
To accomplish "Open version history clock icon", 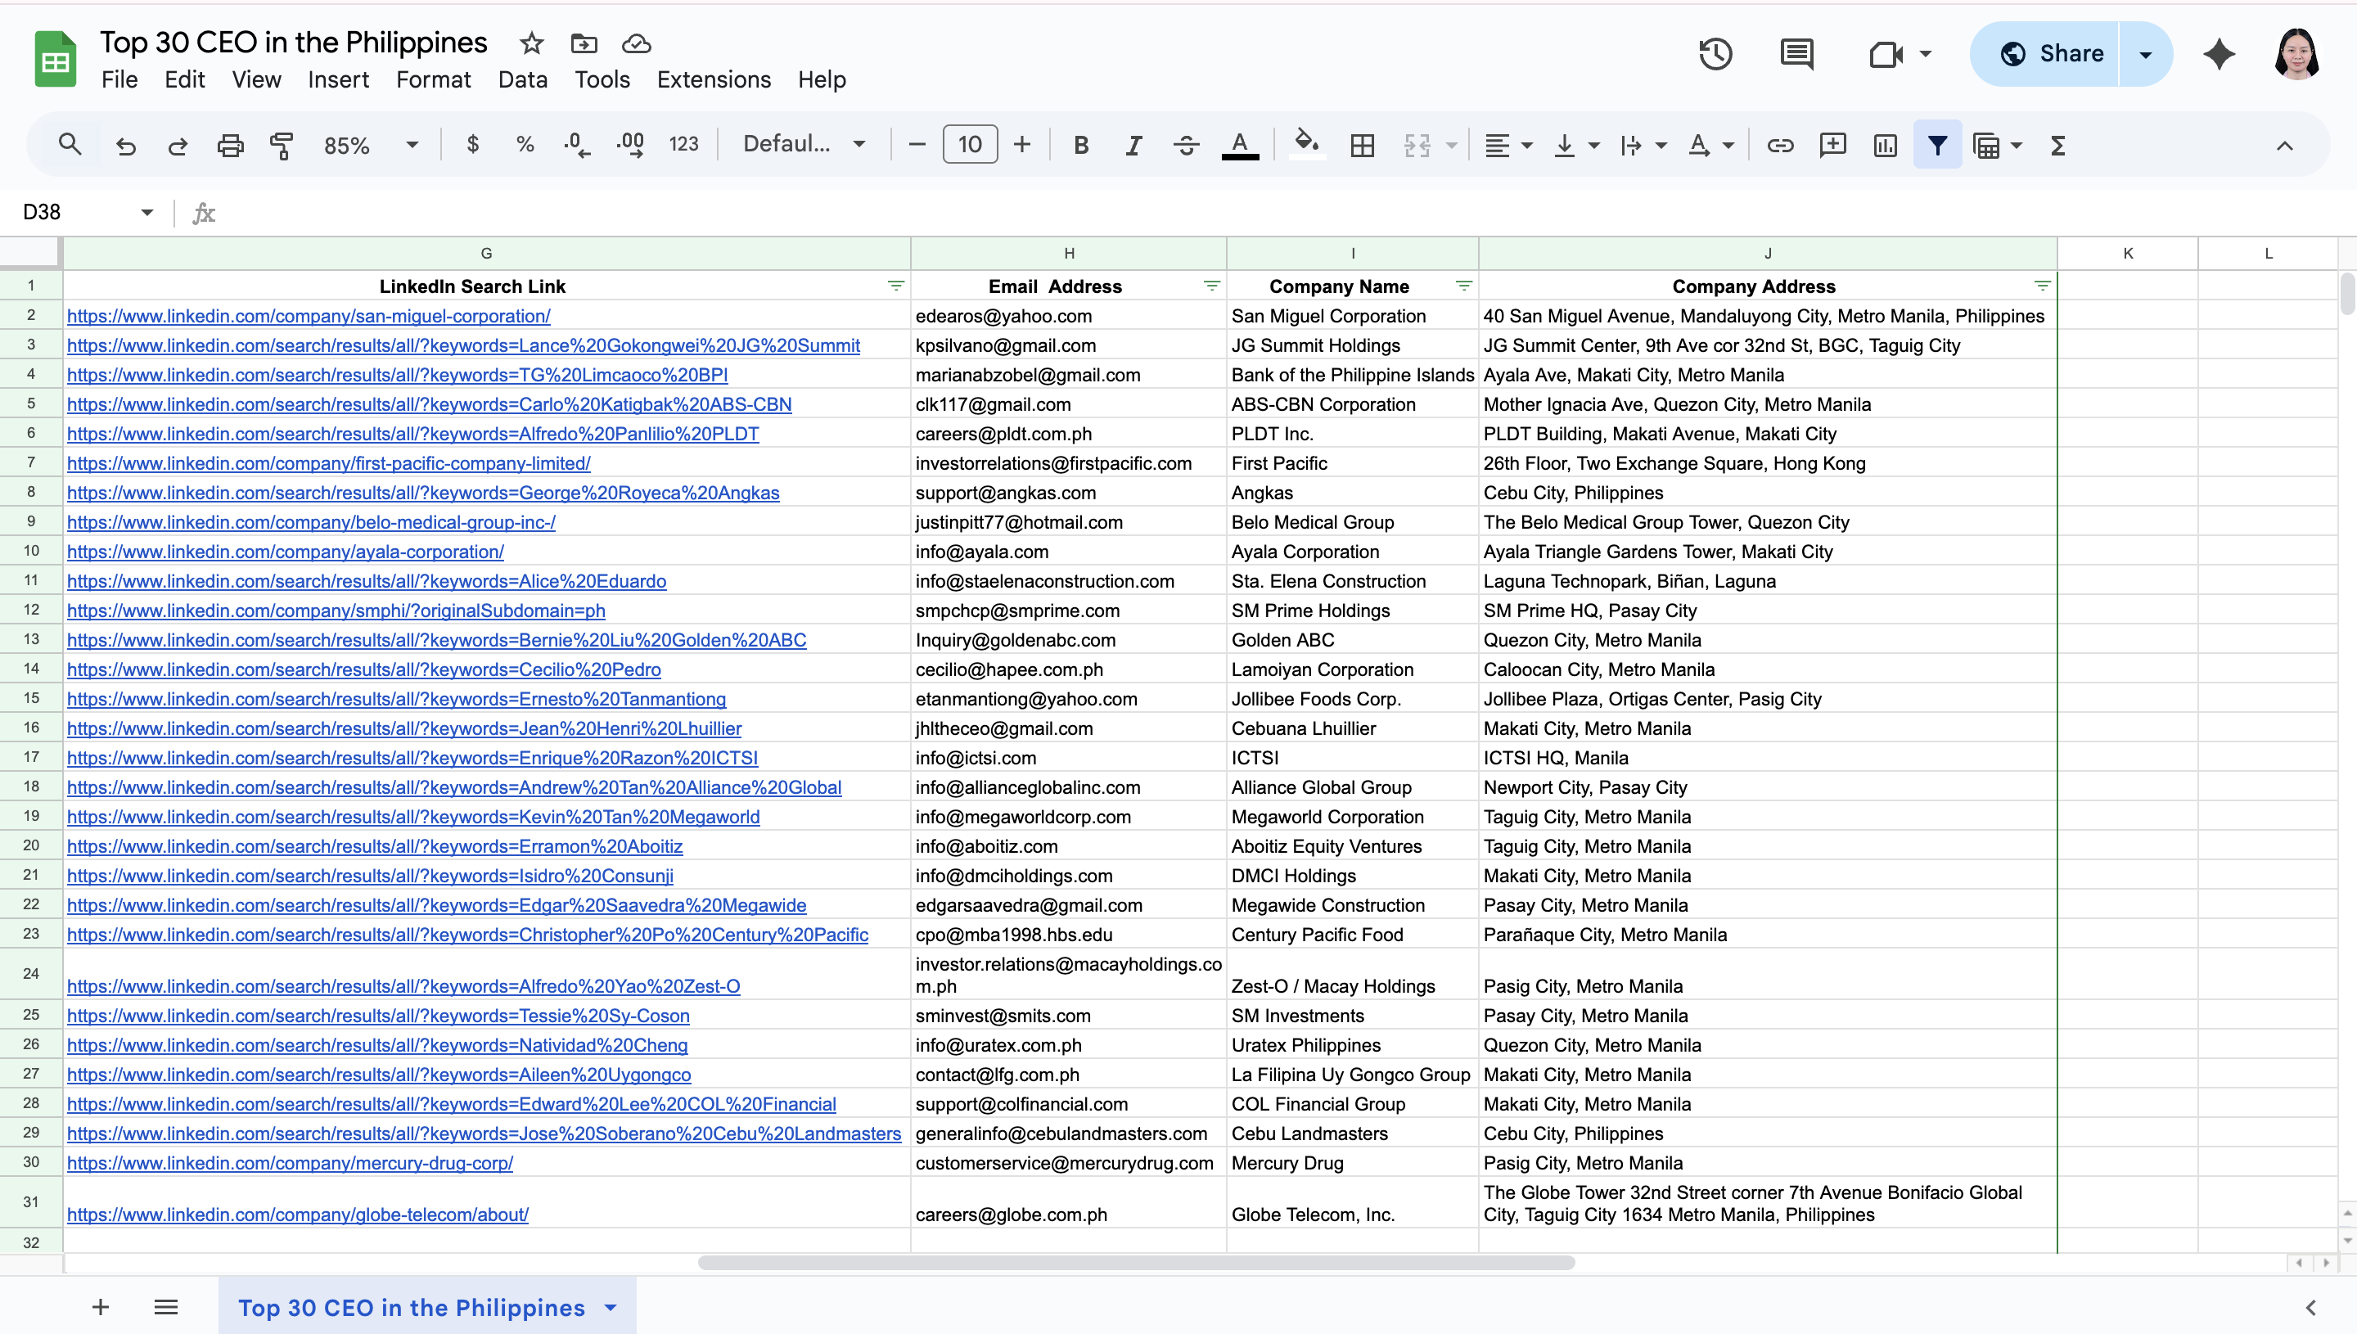I will click(x=1715, y=54).
